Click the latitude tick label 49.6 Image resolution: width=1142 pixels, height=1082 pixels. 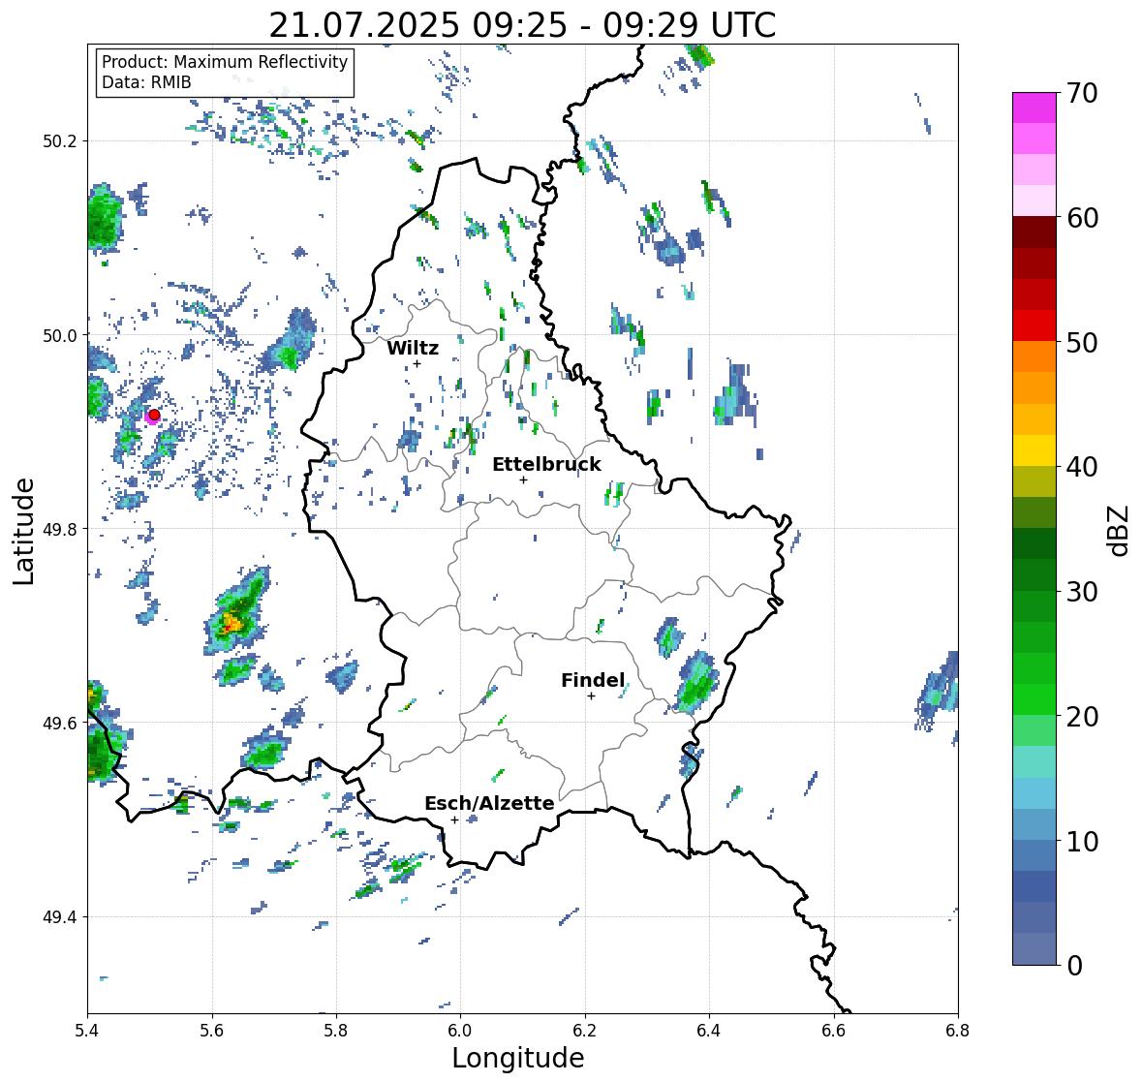click(60, 723)
